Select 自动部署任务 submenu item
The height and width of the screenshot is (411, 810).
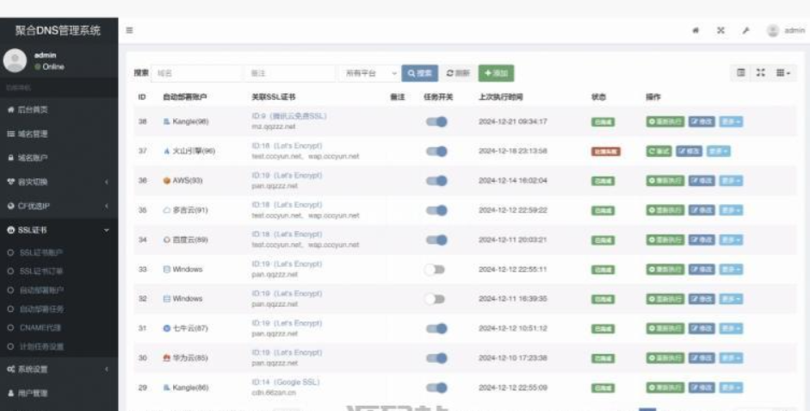[x=59, y=309]
